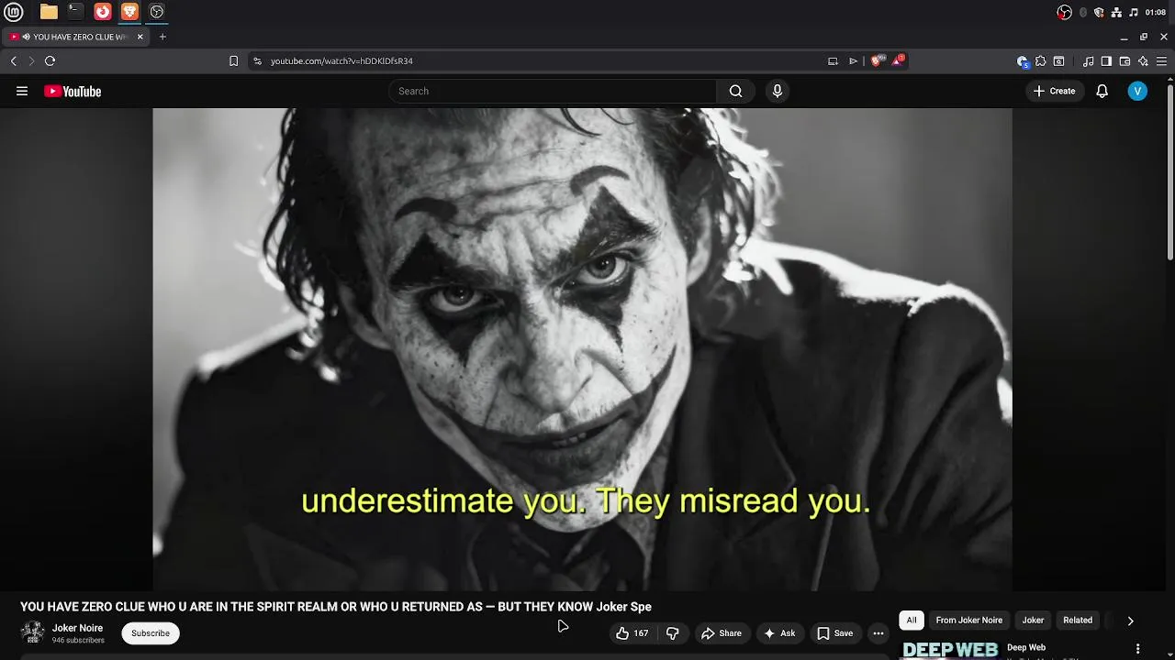Click the magnifier search button
1175x660 pixels.
click(x=735, y=91)
